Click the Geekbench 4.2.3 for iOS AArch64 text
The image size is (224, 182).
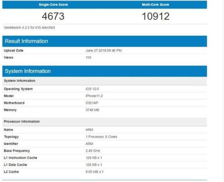tap(29, 27)
